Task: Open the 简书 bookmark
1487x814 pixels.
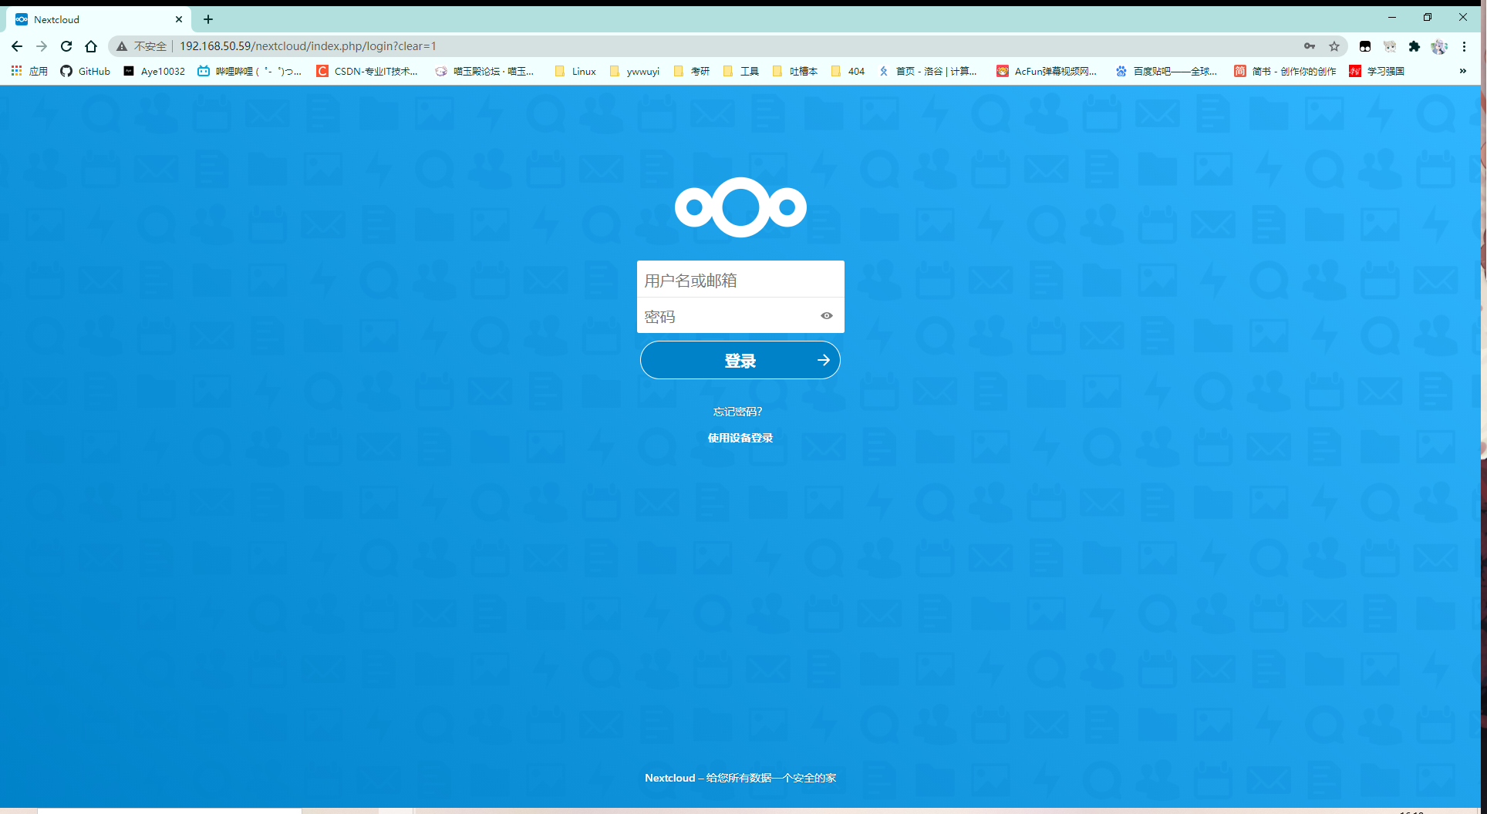Action: click(1285, 71)
